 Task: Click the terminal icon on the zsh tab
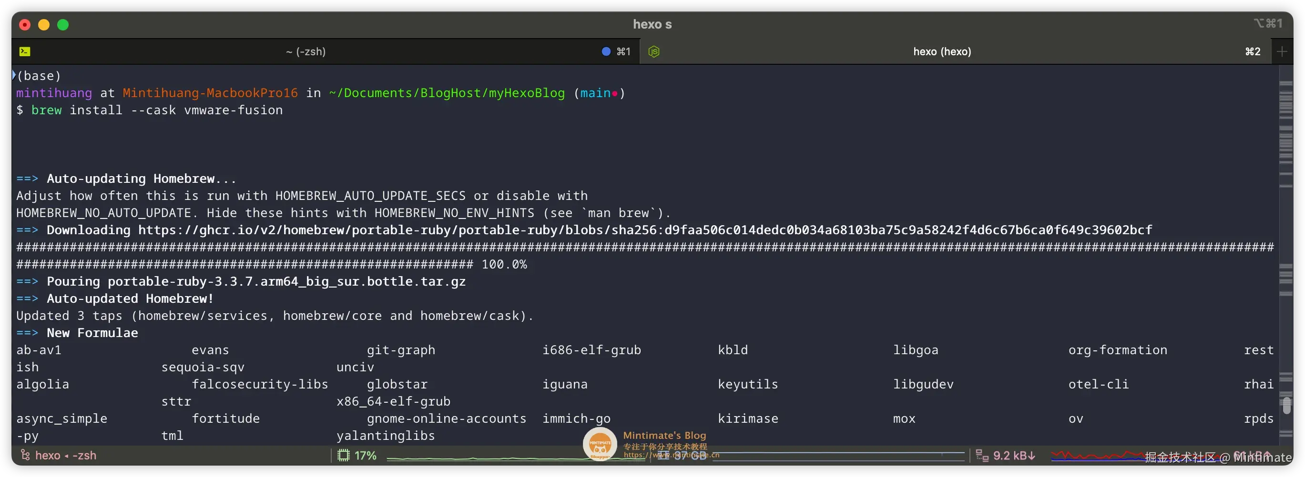click(24, 51)
